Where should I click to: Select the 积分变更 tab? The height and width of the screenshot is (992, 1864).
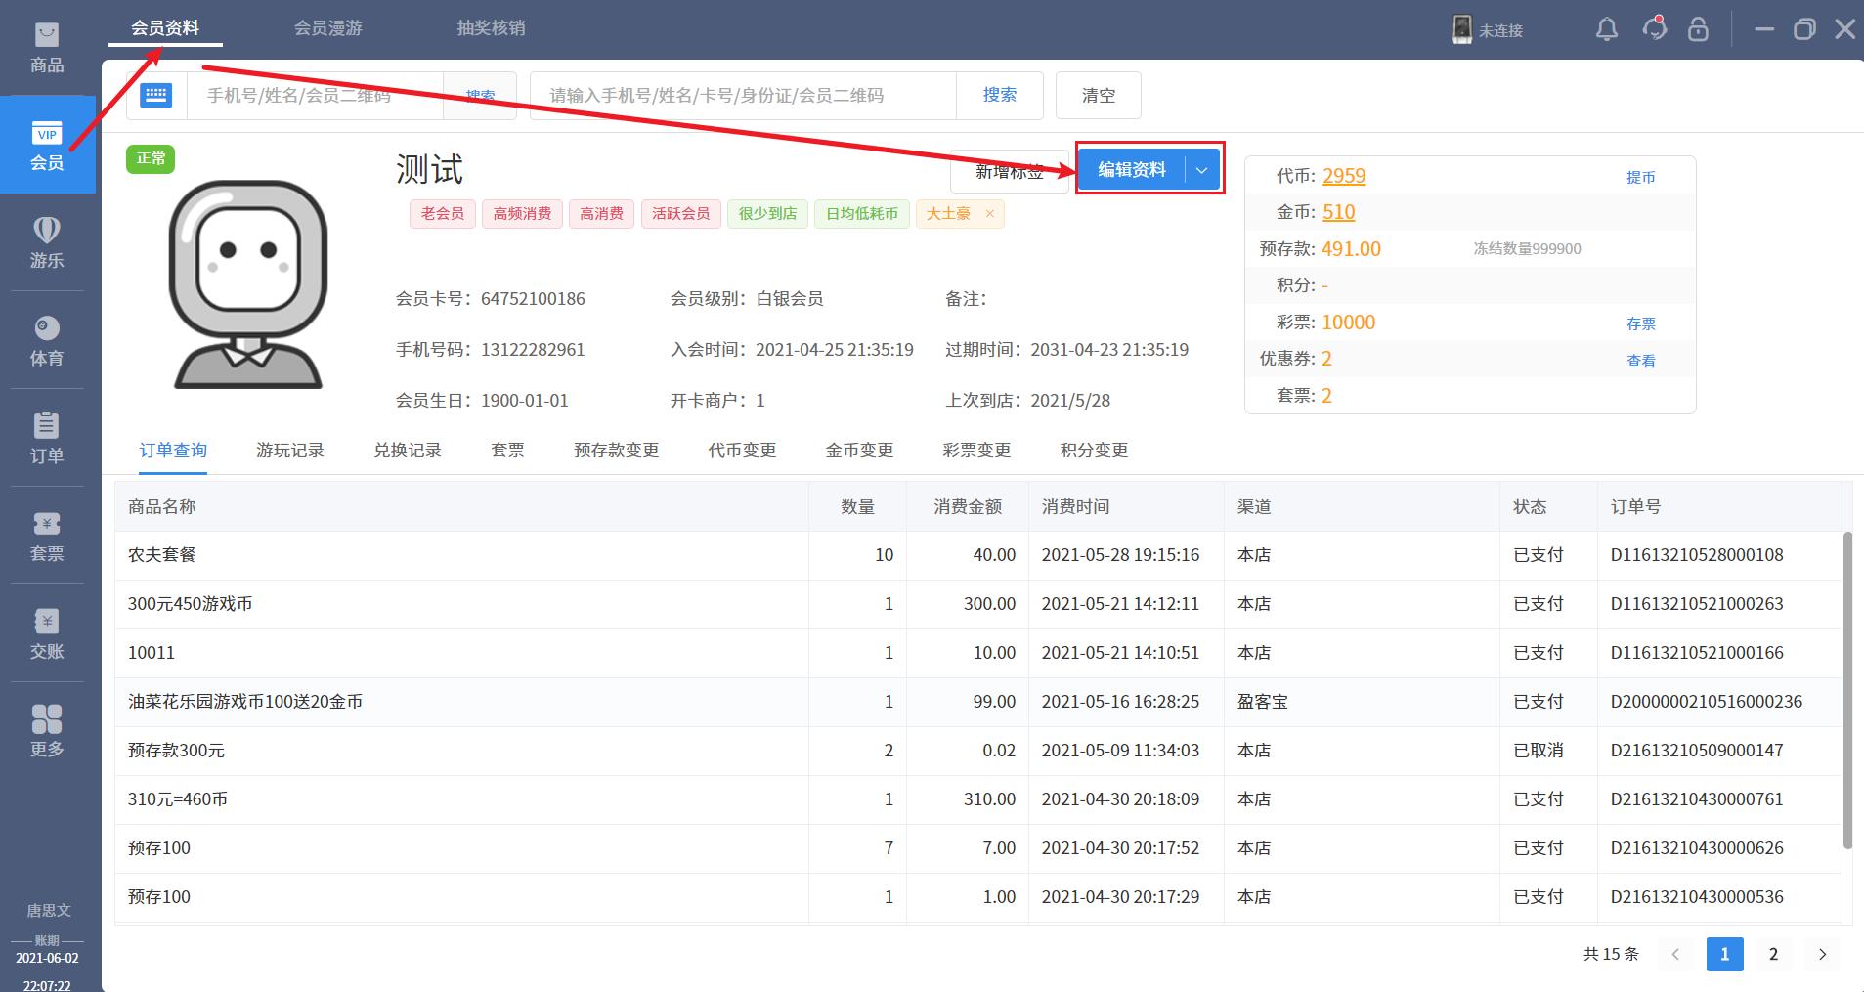click(x=1095, y=451)
